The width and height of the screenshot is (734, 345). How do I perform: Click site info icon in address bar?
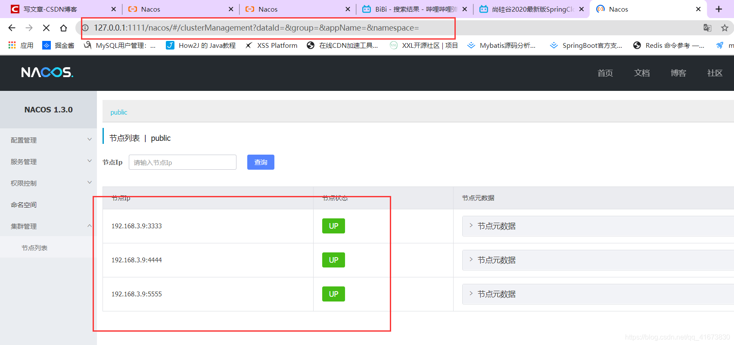(85, 28)
